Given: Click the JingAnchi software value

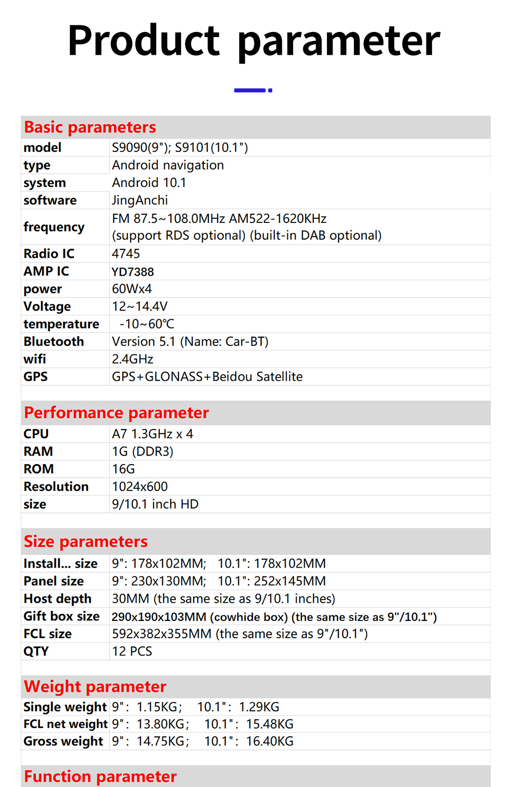Looking at the screenshot, I should click(140, 201).
